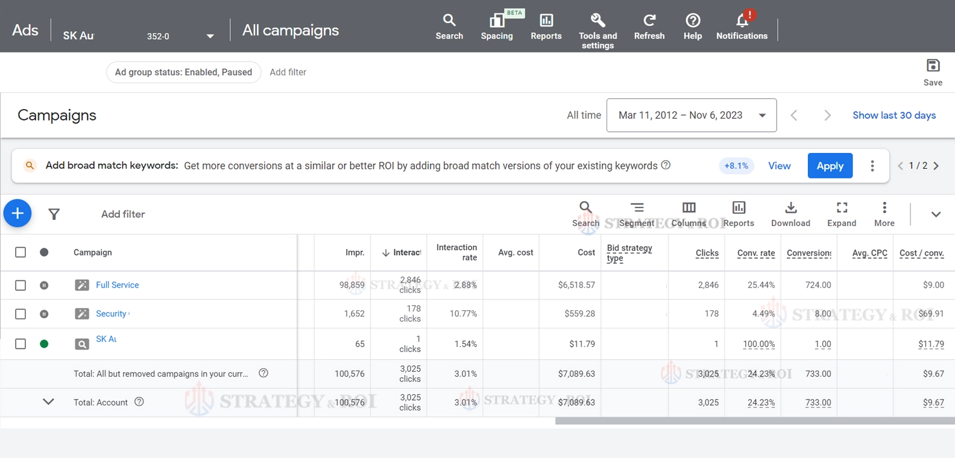Save the view with the Save icon
The width and height of the screenshot is (955, 458).
[x=933, y=66]
